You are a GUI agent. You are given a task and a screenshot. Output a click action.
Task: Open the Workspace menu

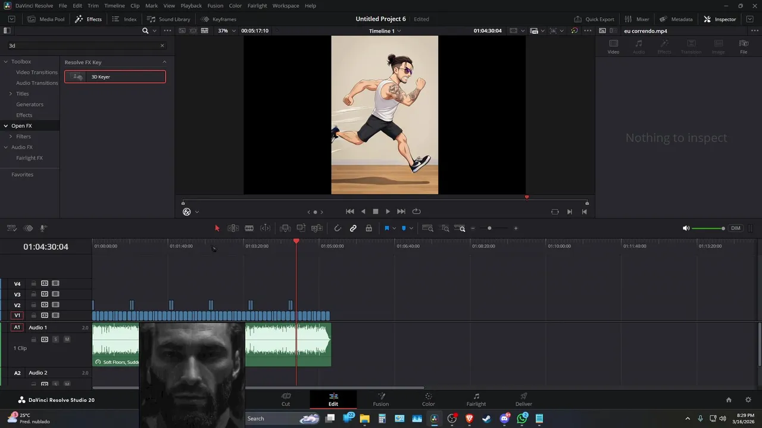point(286,5)
